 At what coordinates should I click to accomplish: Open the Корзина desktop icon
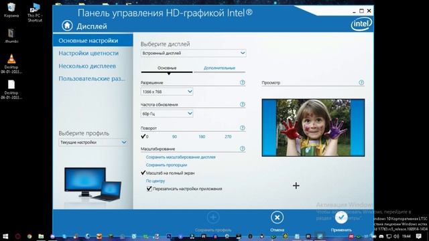pos(11,10)
